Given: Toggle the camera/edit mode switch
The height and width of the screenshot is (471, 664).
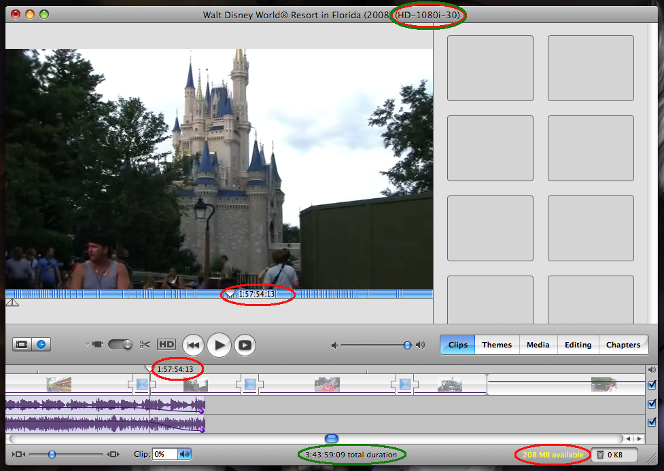Looking at the screenshot, I should point(120,345).
